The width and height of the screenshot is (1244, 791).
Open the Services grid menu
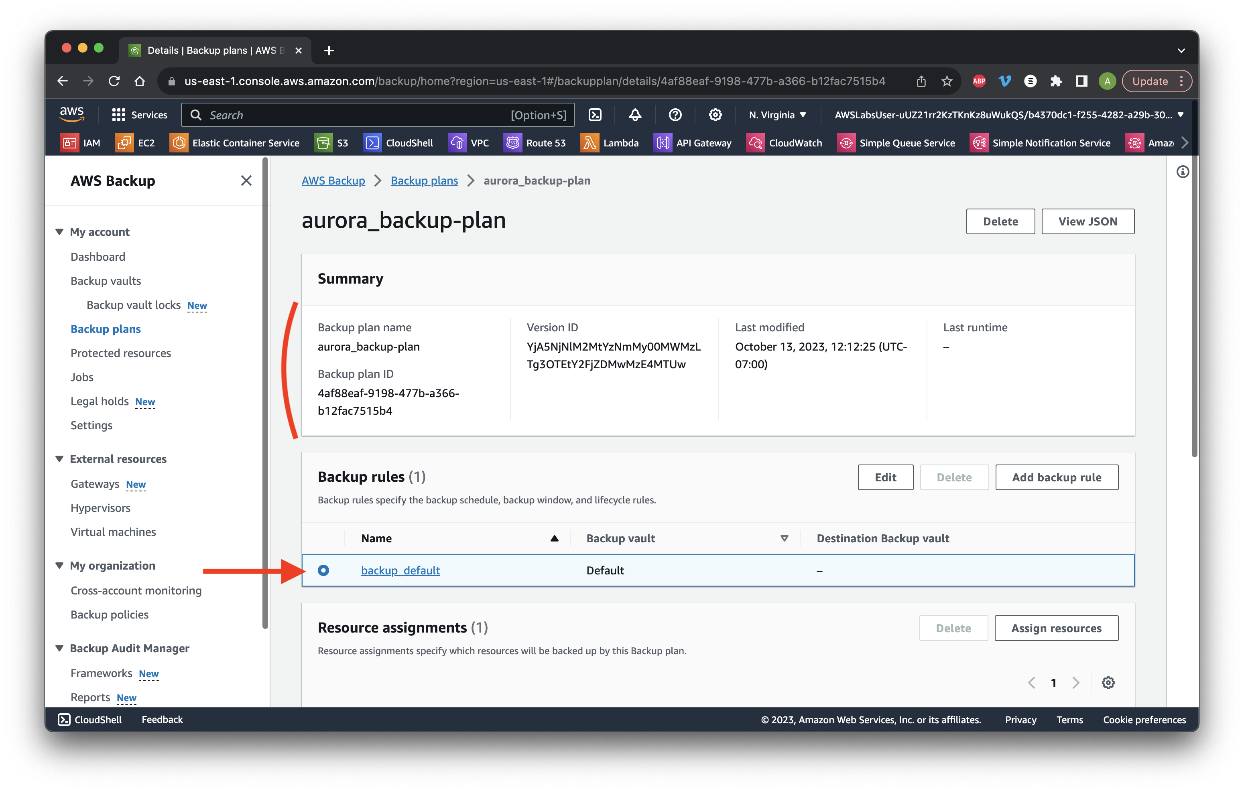140,115
